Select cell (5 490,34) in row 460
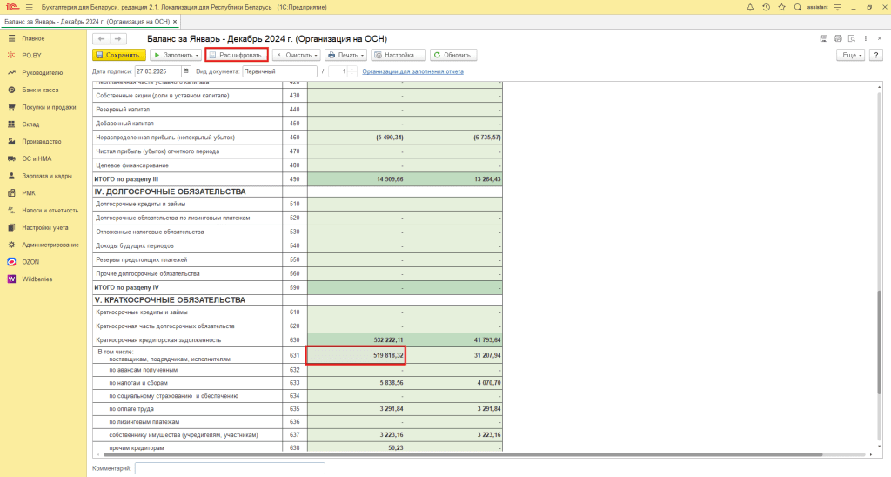 [x=356, y=137]
